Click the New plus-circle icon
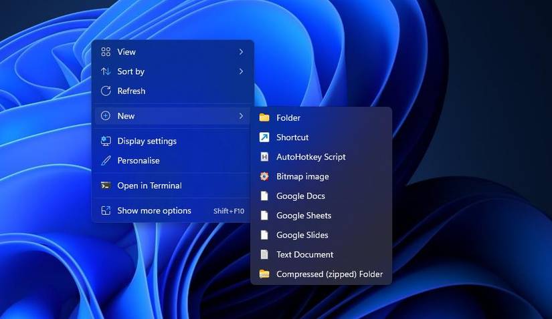Screen dimensions: 552x319 [x=106, y=116]
